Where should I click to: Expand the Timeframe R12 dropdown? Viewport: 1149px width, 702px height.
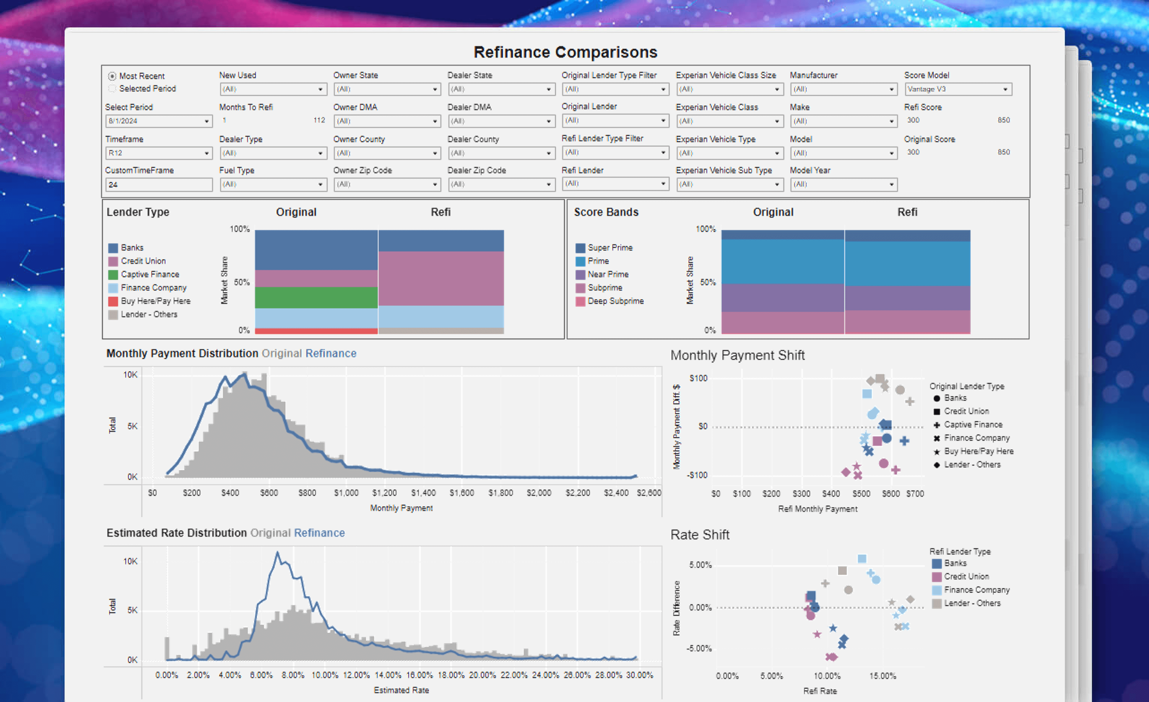[159, 153]
